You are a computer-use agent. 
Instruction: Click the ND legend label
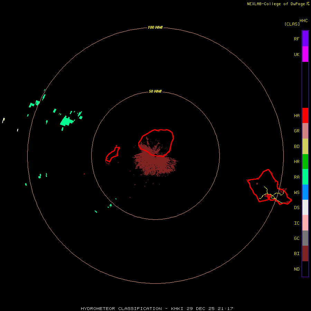(296, 269)
